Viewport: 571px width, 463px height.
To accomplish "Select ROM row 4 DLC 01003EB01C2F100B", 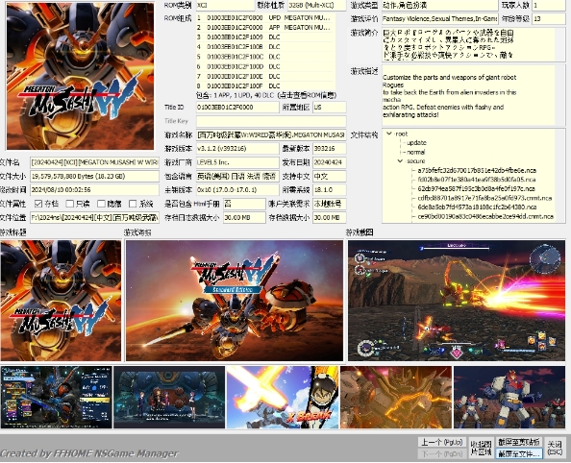I will [x=265, y=47].
